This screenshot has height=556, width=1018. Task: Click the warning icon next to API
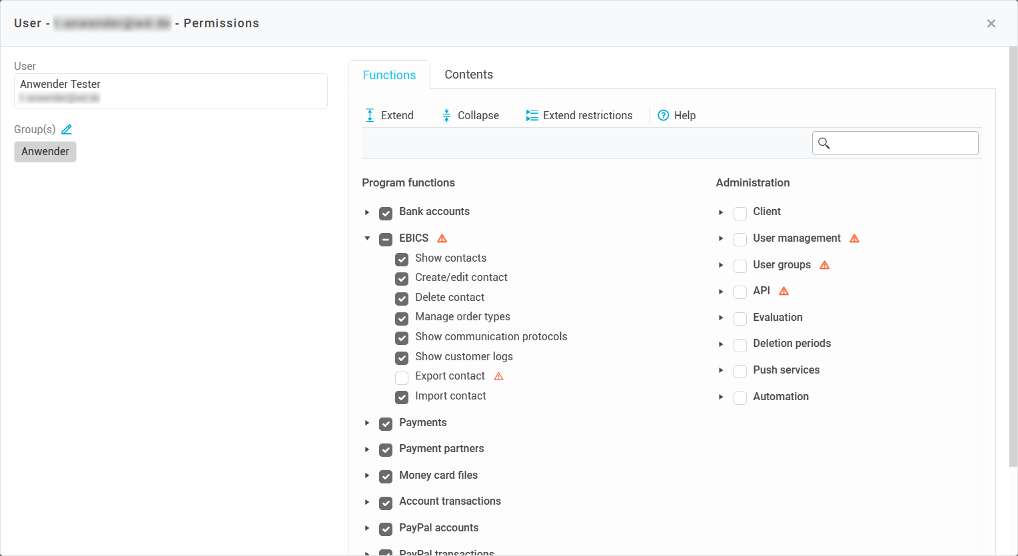click(x=783, y=291)
